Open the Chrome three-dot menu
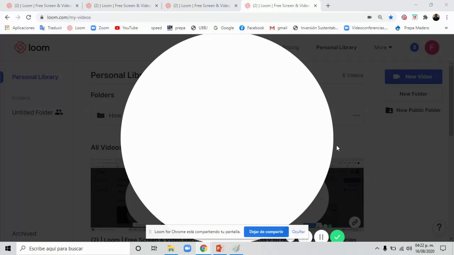The image size is (454, 255). coord(447,17)
